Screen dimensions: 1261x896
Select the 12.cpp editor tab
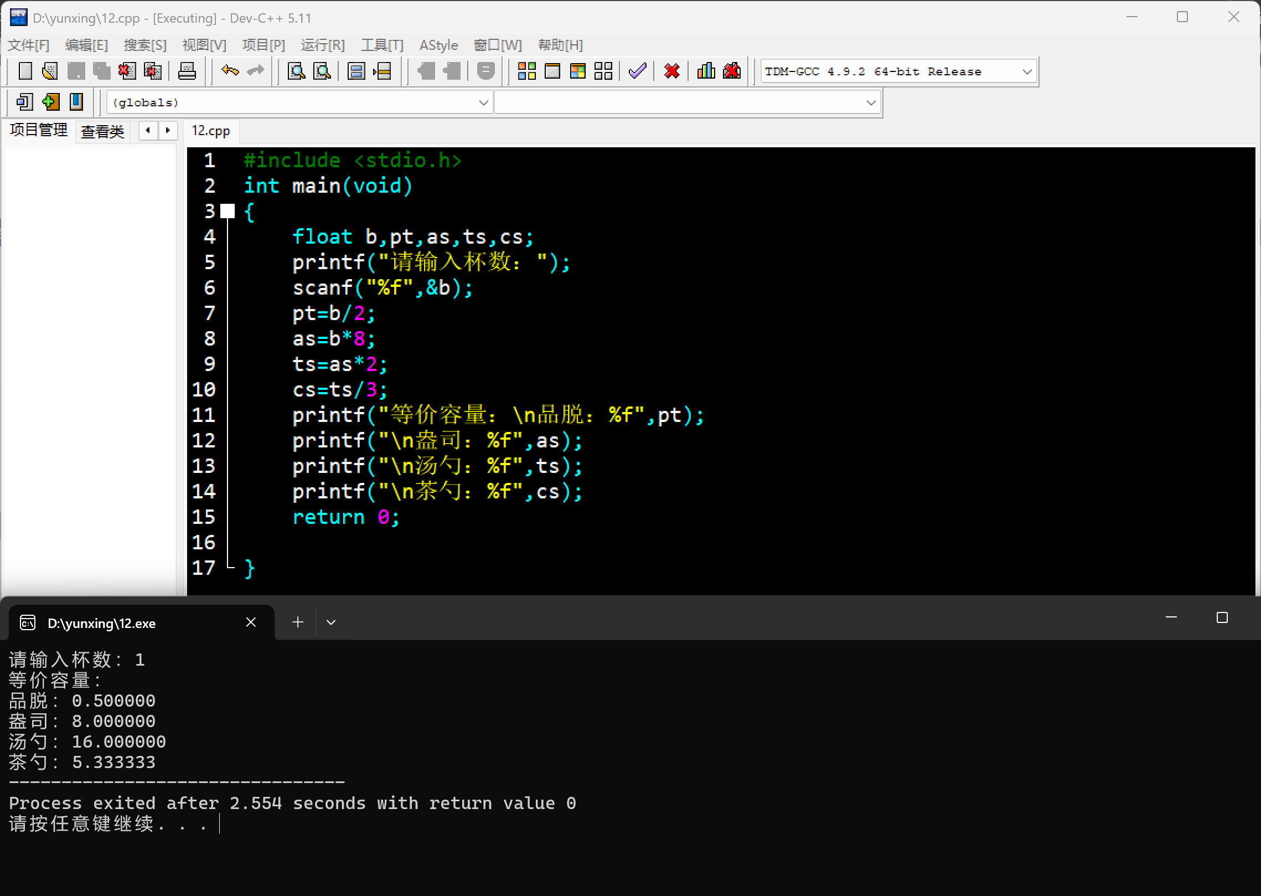(x=211, y=131)
